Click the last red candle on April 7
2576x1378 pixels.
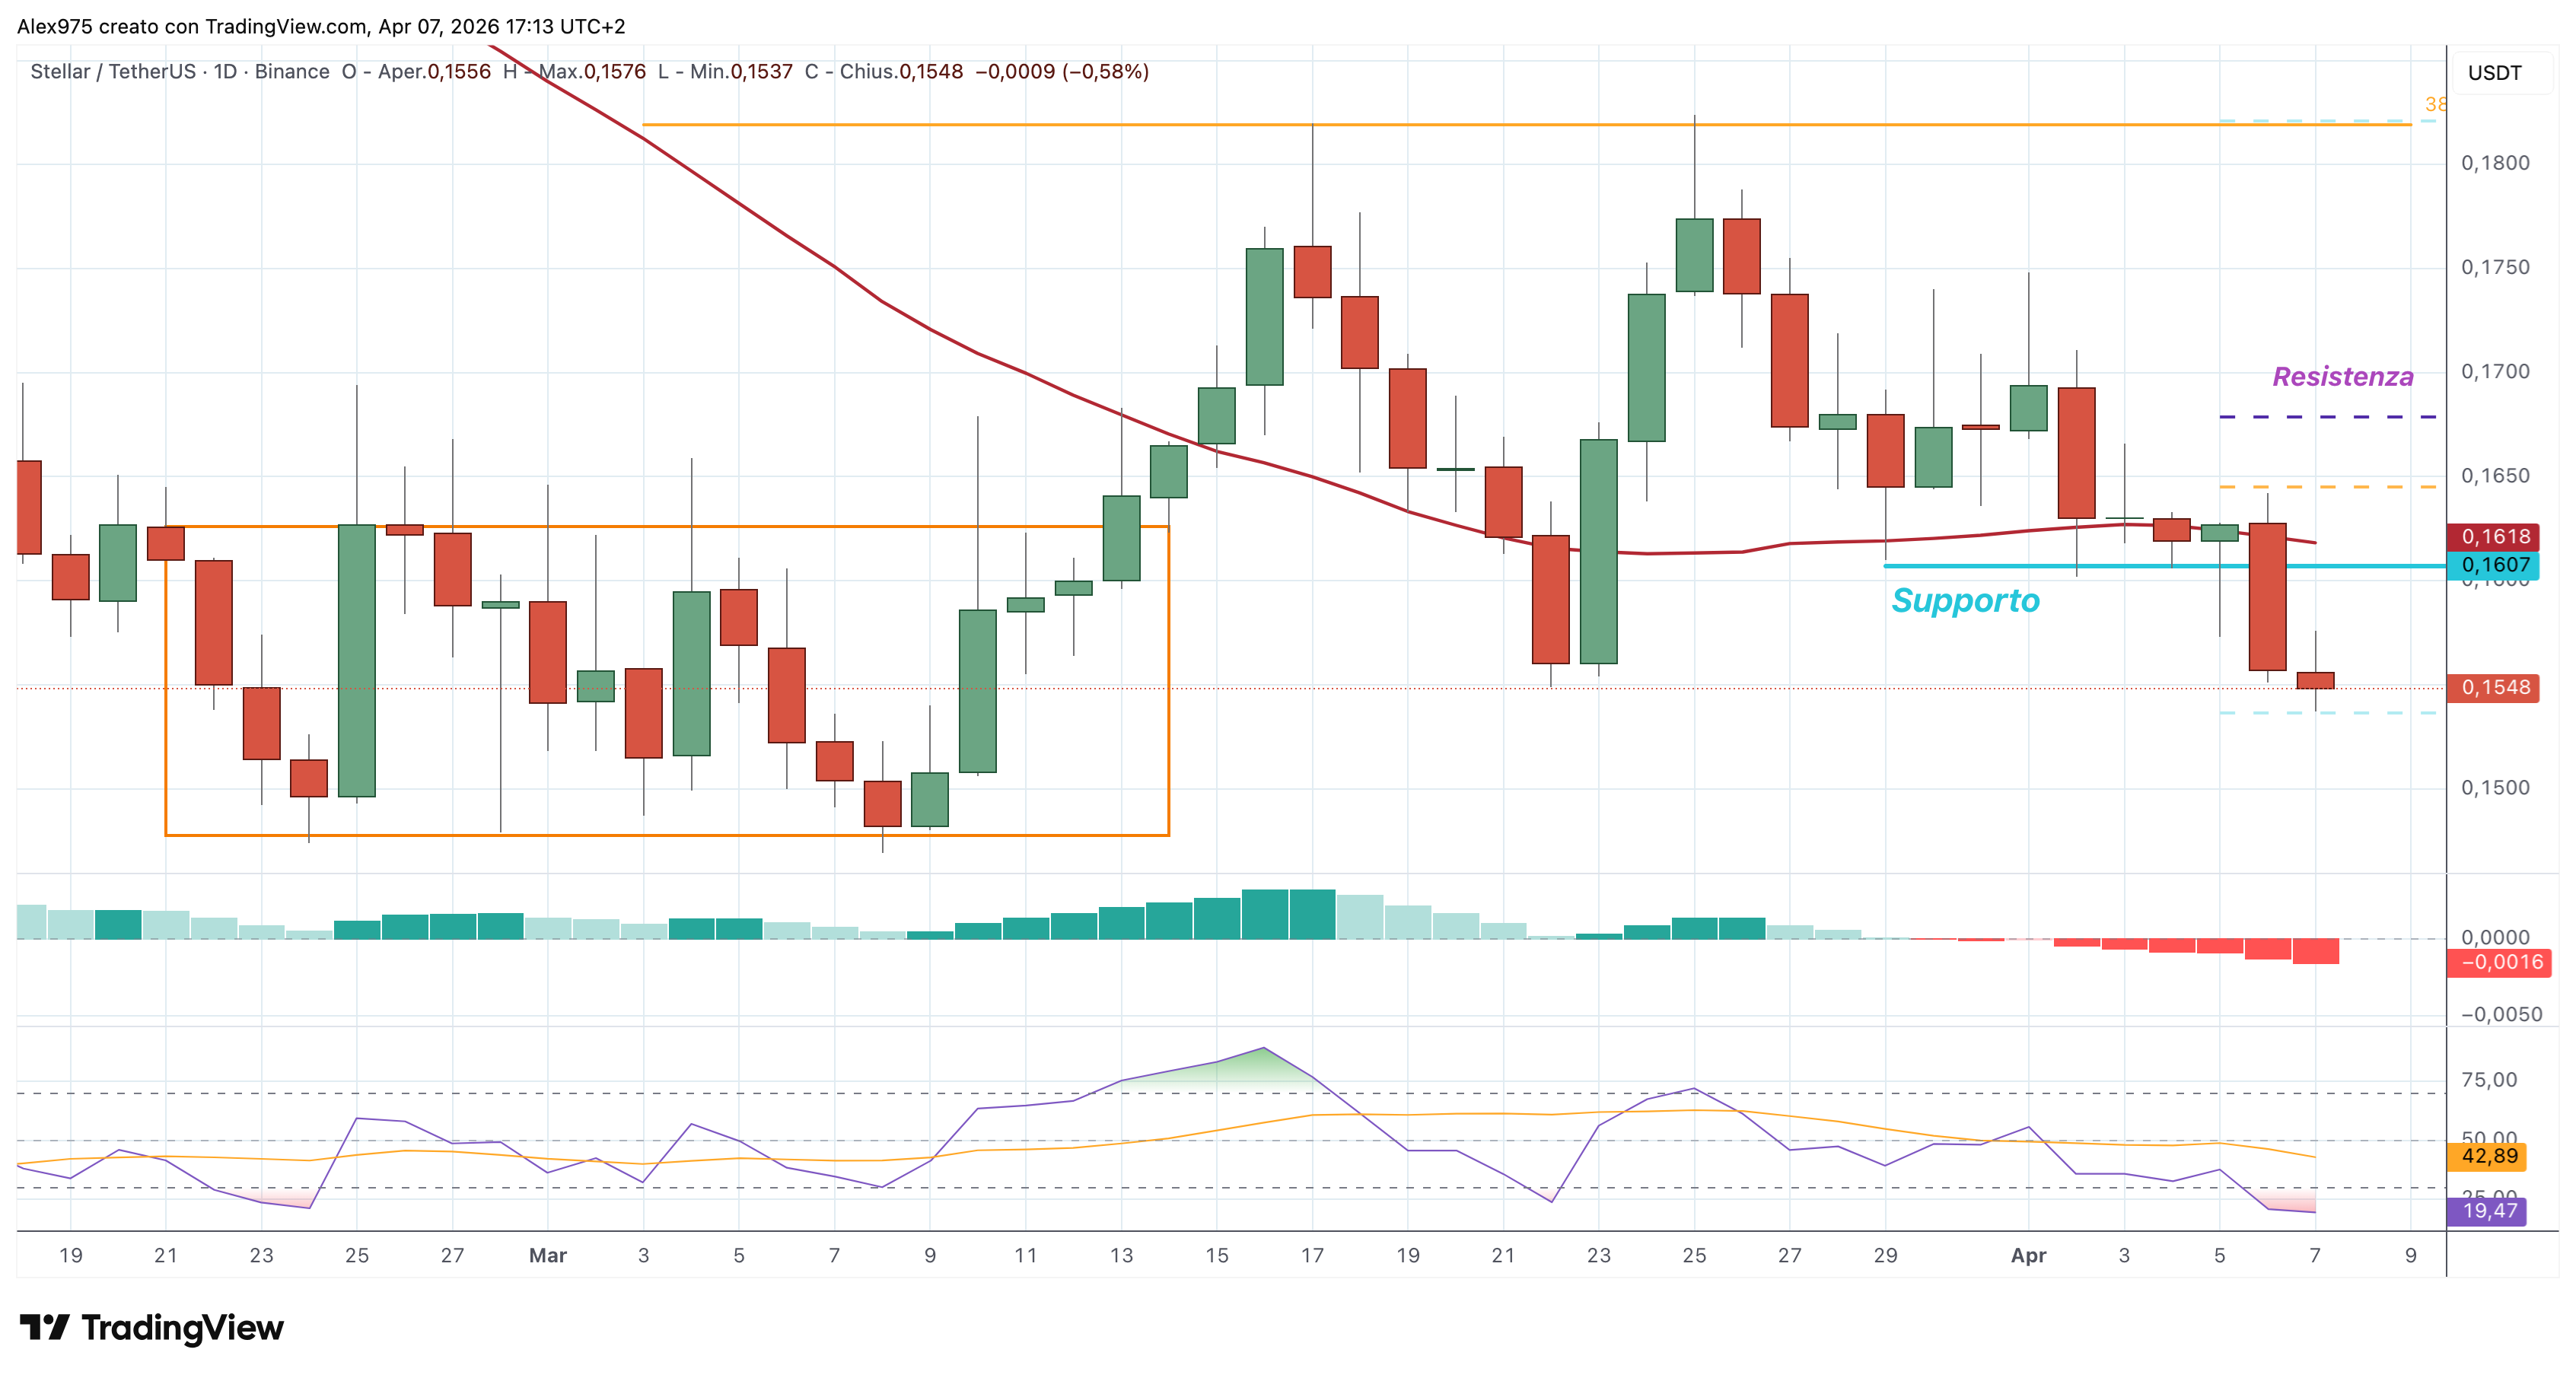(x=2315, y=680)
